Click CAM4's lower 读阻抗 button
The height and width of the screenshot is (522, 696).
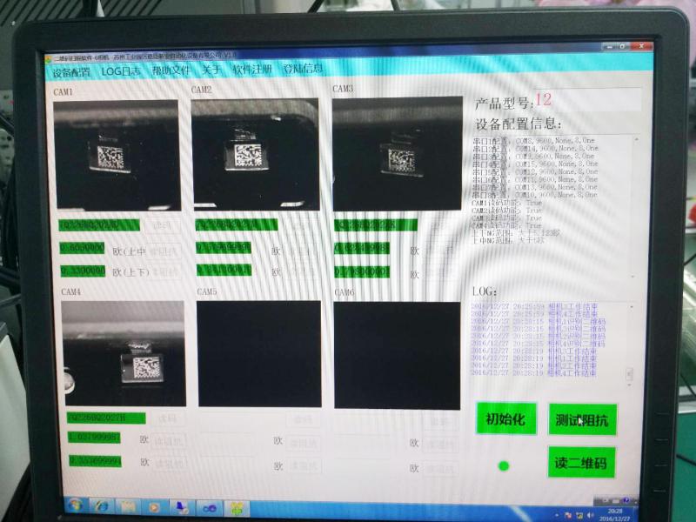pyautogui.click(x=169, y=464)
